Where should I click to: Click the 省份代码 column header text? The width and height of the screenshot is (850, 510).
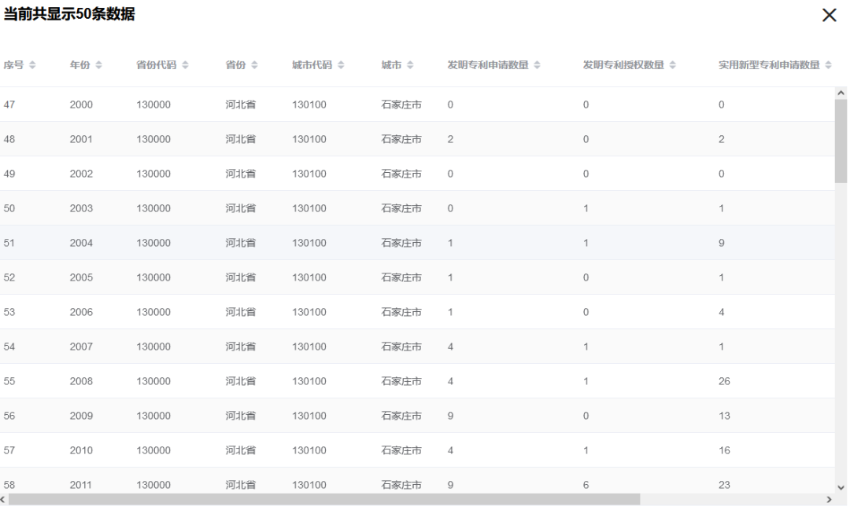click(x=156, y=65)
